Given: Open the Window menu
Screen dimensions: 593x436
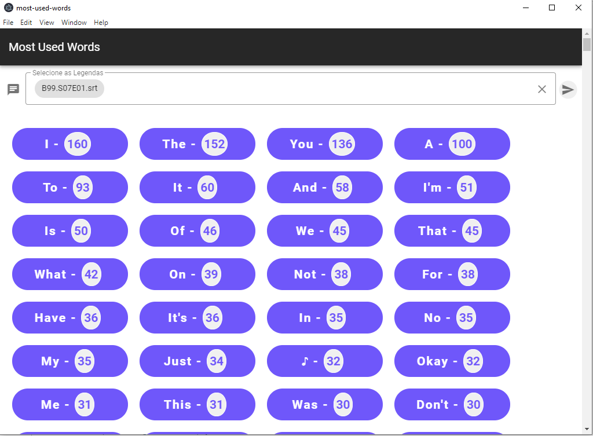Looking at the screenshot, I should click(74, 23).
